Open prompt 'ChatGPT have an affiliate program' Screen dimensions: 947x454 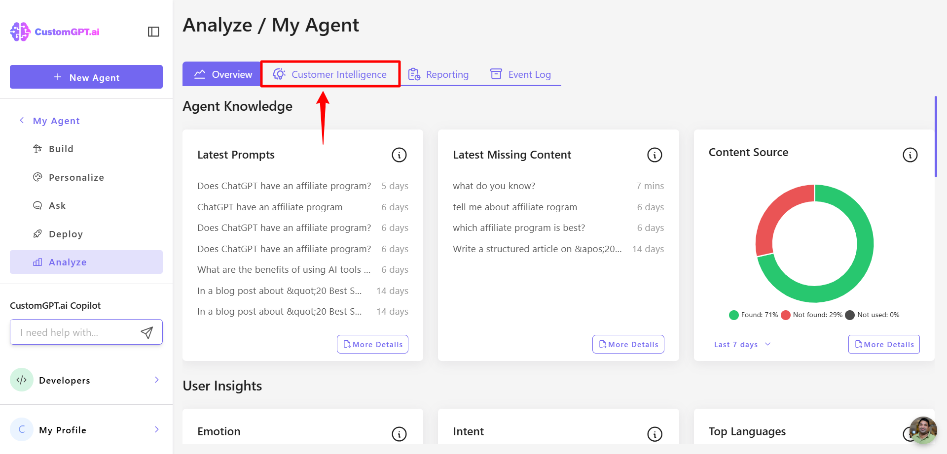point(270,207)
